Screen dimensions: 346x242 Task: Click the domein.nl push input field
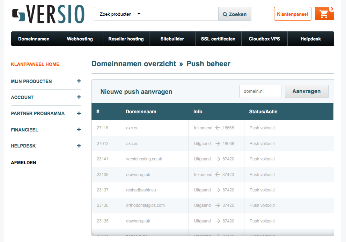[x=260, y=91]
